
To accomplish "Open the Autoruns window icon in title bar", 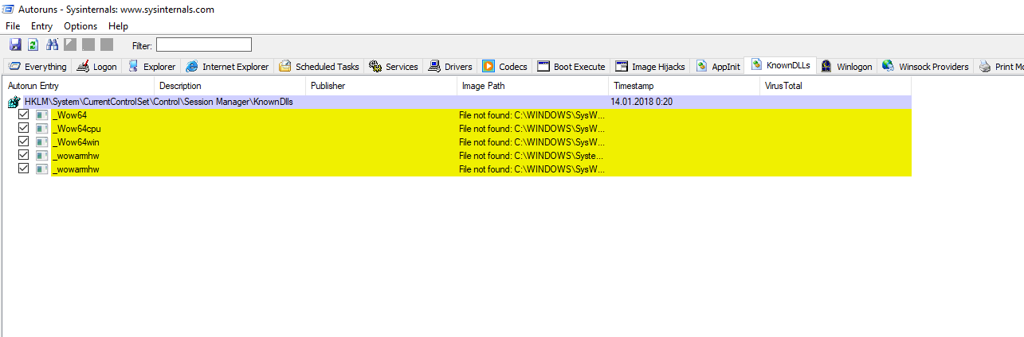I will (9, 10).
